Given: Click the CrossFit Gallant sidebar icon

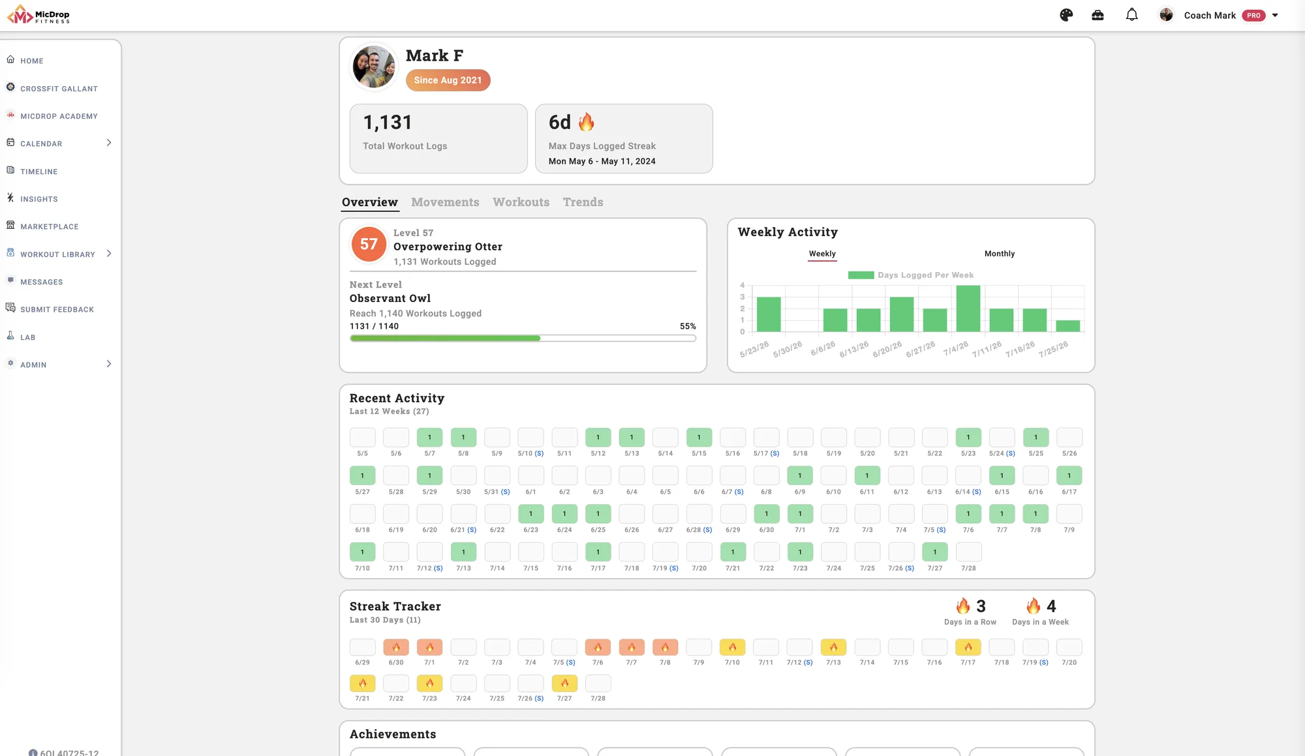Looking at the screenshot, I should click(x=10, y=87).
